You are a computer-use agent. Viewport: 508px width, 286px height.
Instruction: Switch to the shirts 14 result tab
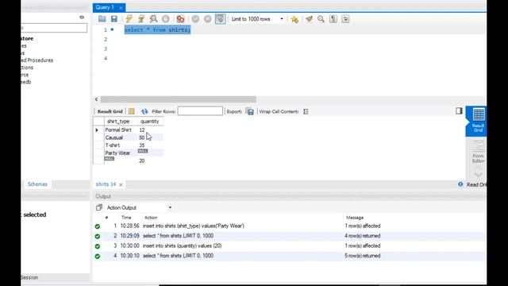[106, 184]
